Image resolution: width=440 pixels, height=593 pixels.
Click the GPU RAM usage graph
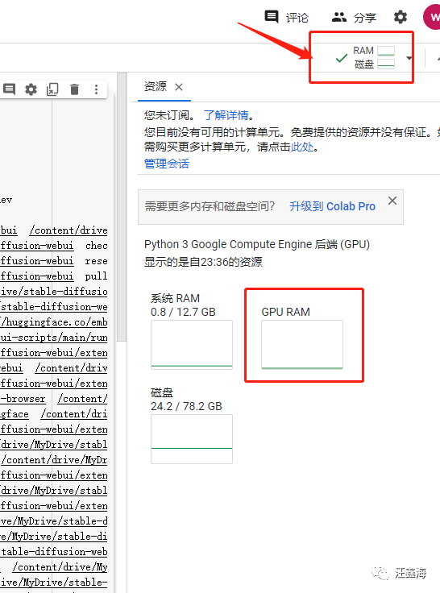[x=302, y=345]
